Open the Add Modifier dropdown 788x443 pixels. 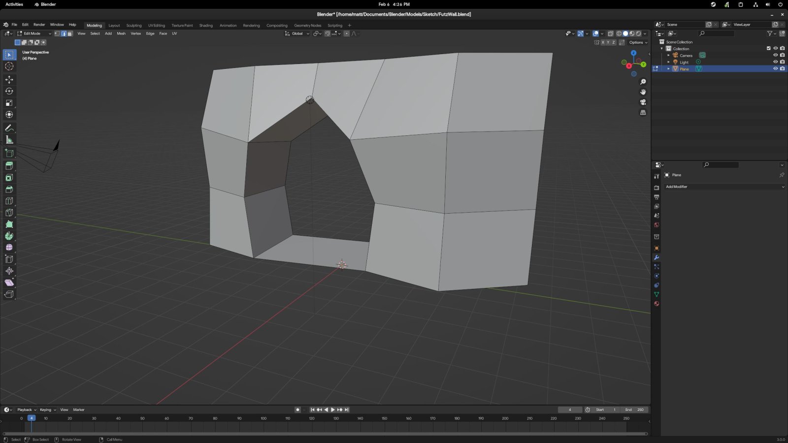pos(724,187)
